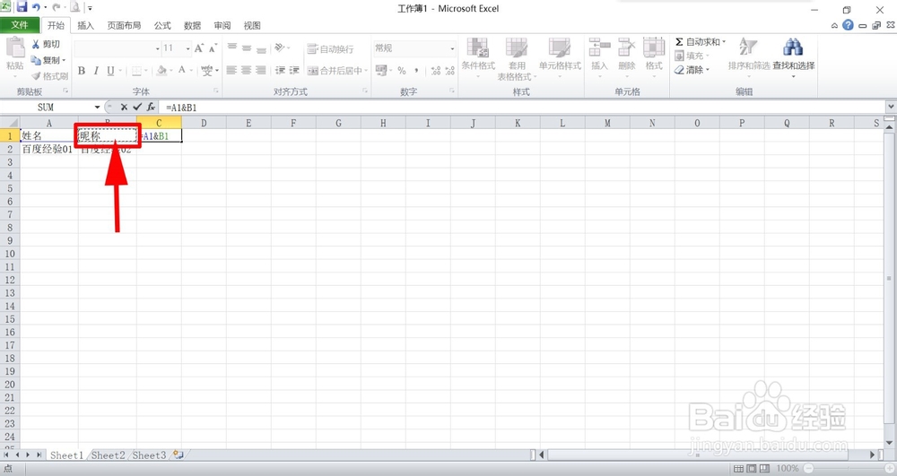Click the Fill (填充) button
The height and width of the screenshot is (476, 897).
tap(691, 56)
